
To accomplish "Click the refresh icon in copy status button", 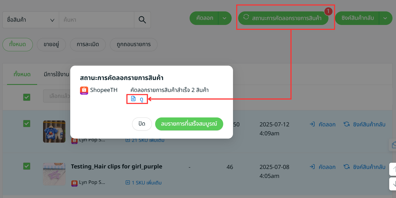I will pyautogui.click(x=246, y=17).
